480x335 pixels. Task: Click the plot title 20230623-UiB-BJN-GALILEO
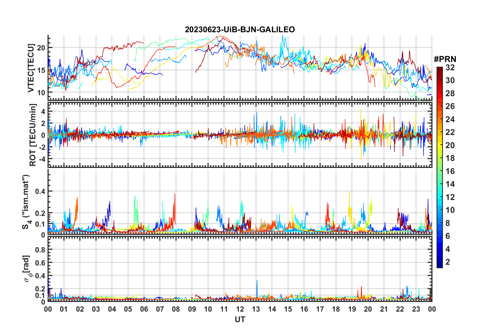(240, 30)
